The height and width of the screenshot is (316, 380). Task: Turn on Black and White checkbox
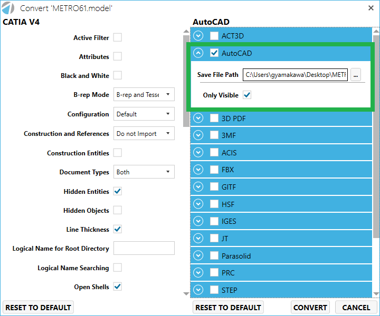point(118,75)
